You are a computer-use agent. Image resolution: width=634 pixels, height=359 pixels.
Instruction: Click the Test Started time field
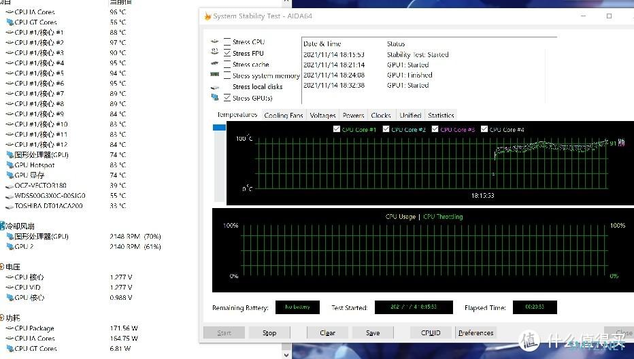click(414, 307)
